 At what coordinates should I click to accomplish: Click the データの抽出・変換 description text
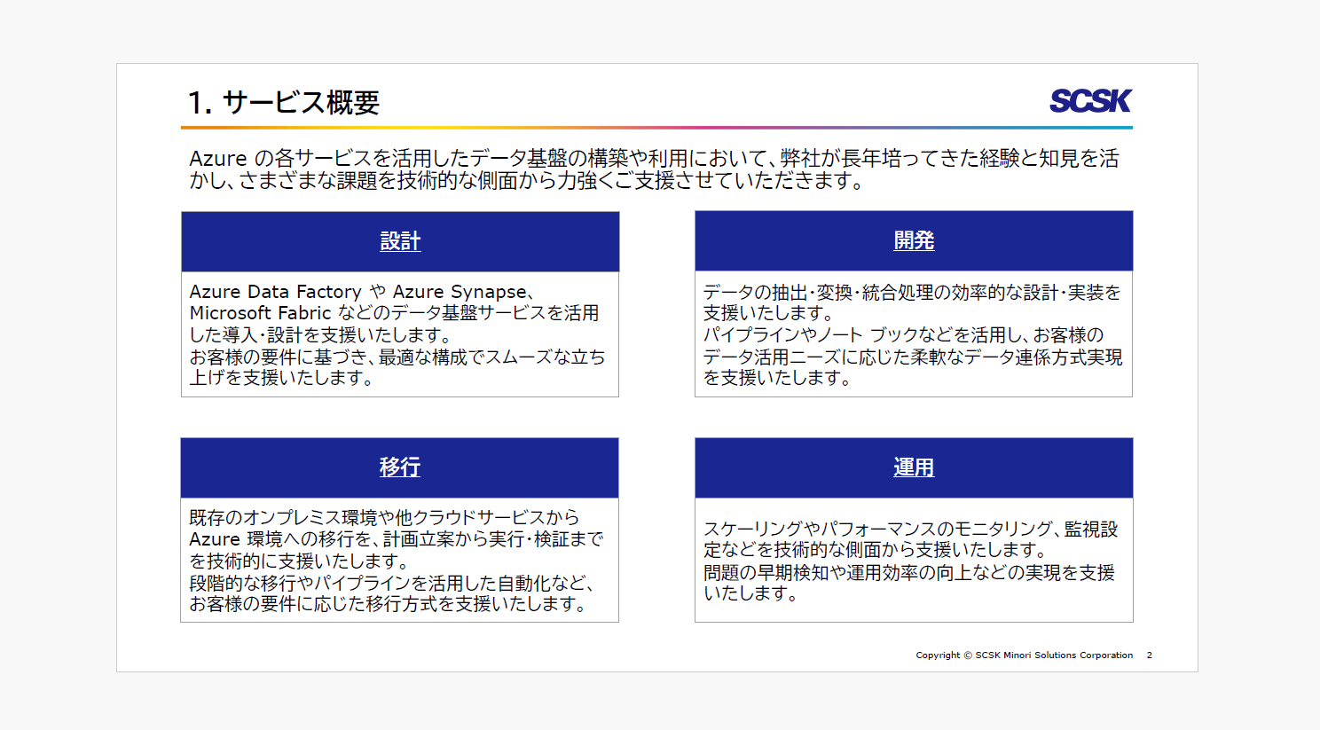pos(913,334)
